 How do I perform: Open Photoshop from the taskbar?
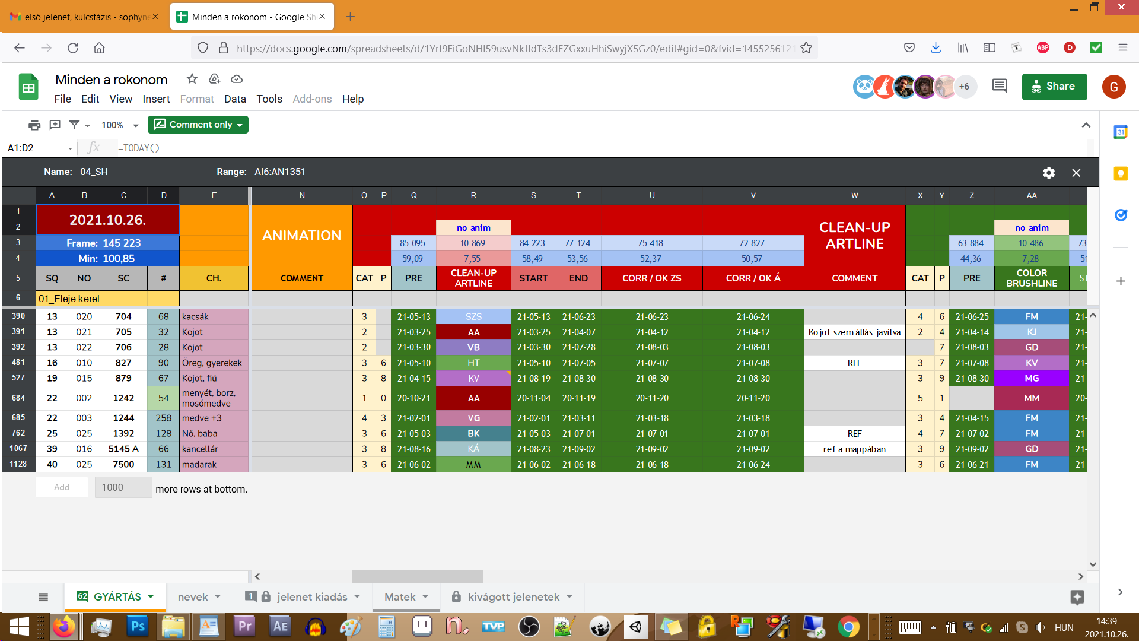tap(138, 627)
